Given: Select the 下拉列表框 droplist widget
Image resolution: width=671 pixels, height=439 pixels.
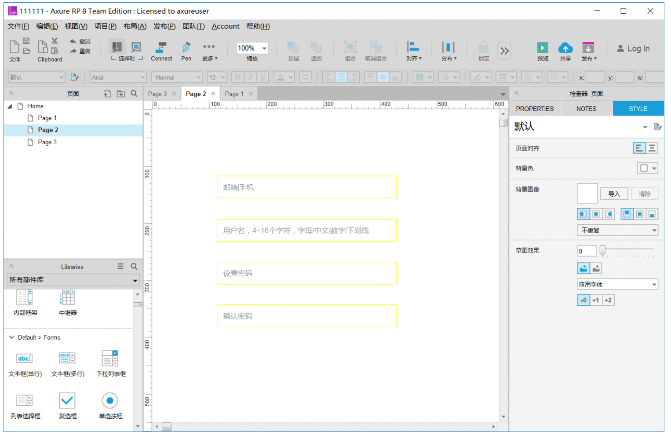Looking at the screenshot, I should tap(111, 365).
